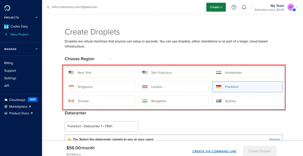
Task: Open API in the sidebar
Action: point(7,86)
